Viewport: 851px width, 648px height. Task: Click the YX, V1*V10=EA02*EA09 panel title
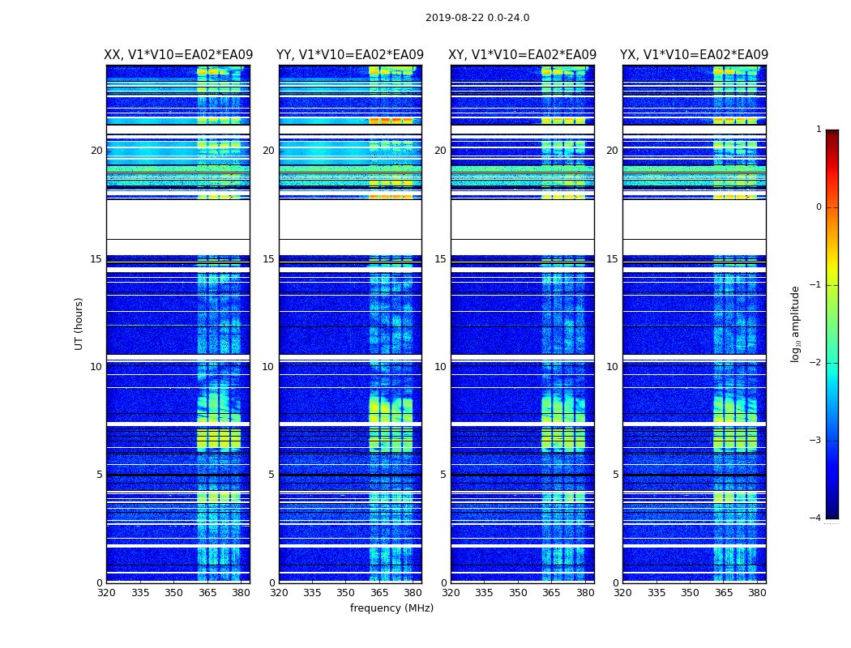tap(694, 55)
